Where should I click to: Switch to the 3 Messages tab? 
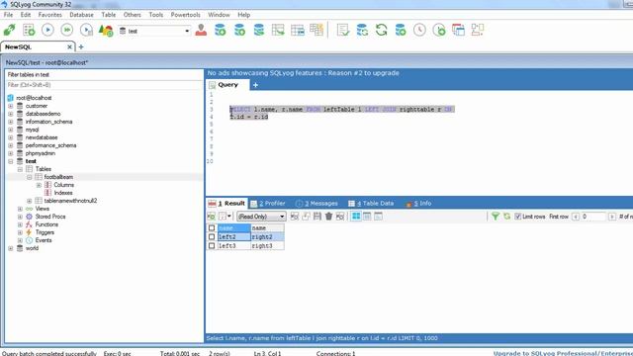(x=316, y=204)
